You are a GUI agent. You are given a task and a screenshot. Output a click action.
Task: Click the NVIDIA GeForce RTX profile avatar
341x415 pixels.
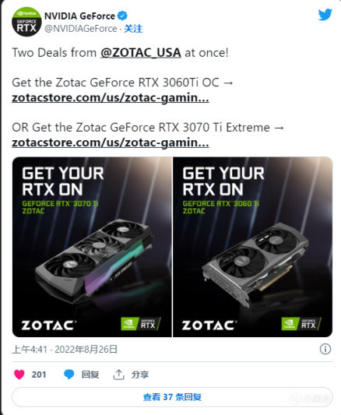26,22
